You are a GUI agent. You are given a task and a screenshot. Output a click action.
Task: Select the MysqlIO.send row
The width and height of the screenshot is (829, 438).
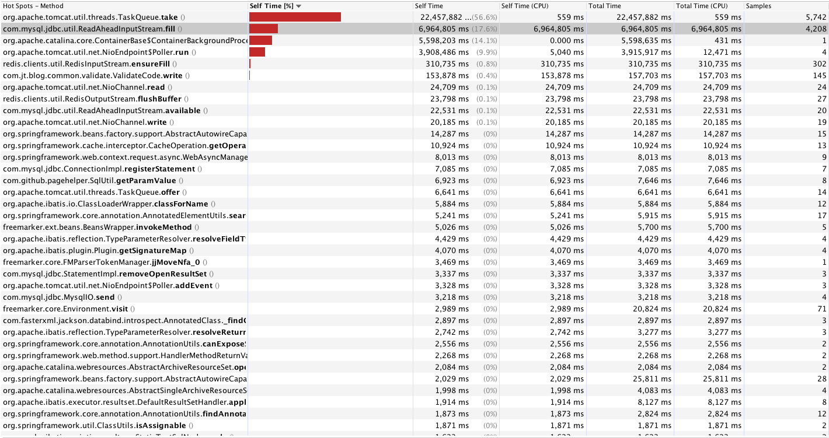414,297
